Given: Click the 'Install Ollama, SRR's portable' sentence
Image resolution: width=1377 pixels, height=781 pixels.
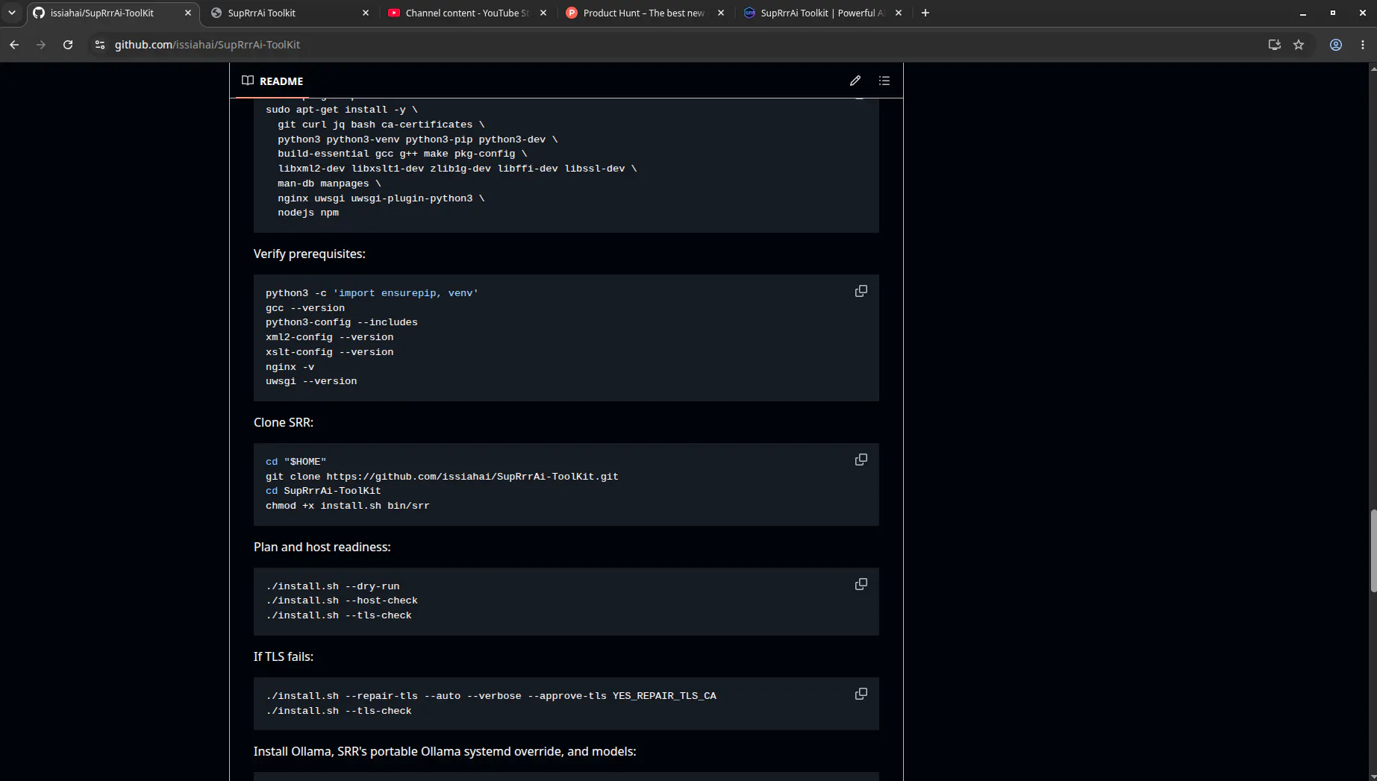Looking at the screenshot, I should [445, 751].
